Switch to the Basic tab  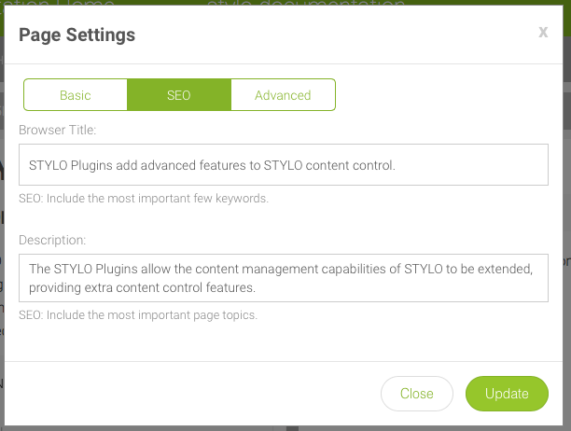pos(76,95)
